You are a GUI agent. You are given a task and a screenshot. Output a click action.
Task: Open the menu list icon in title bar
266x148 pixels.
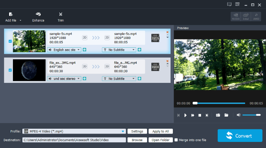pos(237,5)
